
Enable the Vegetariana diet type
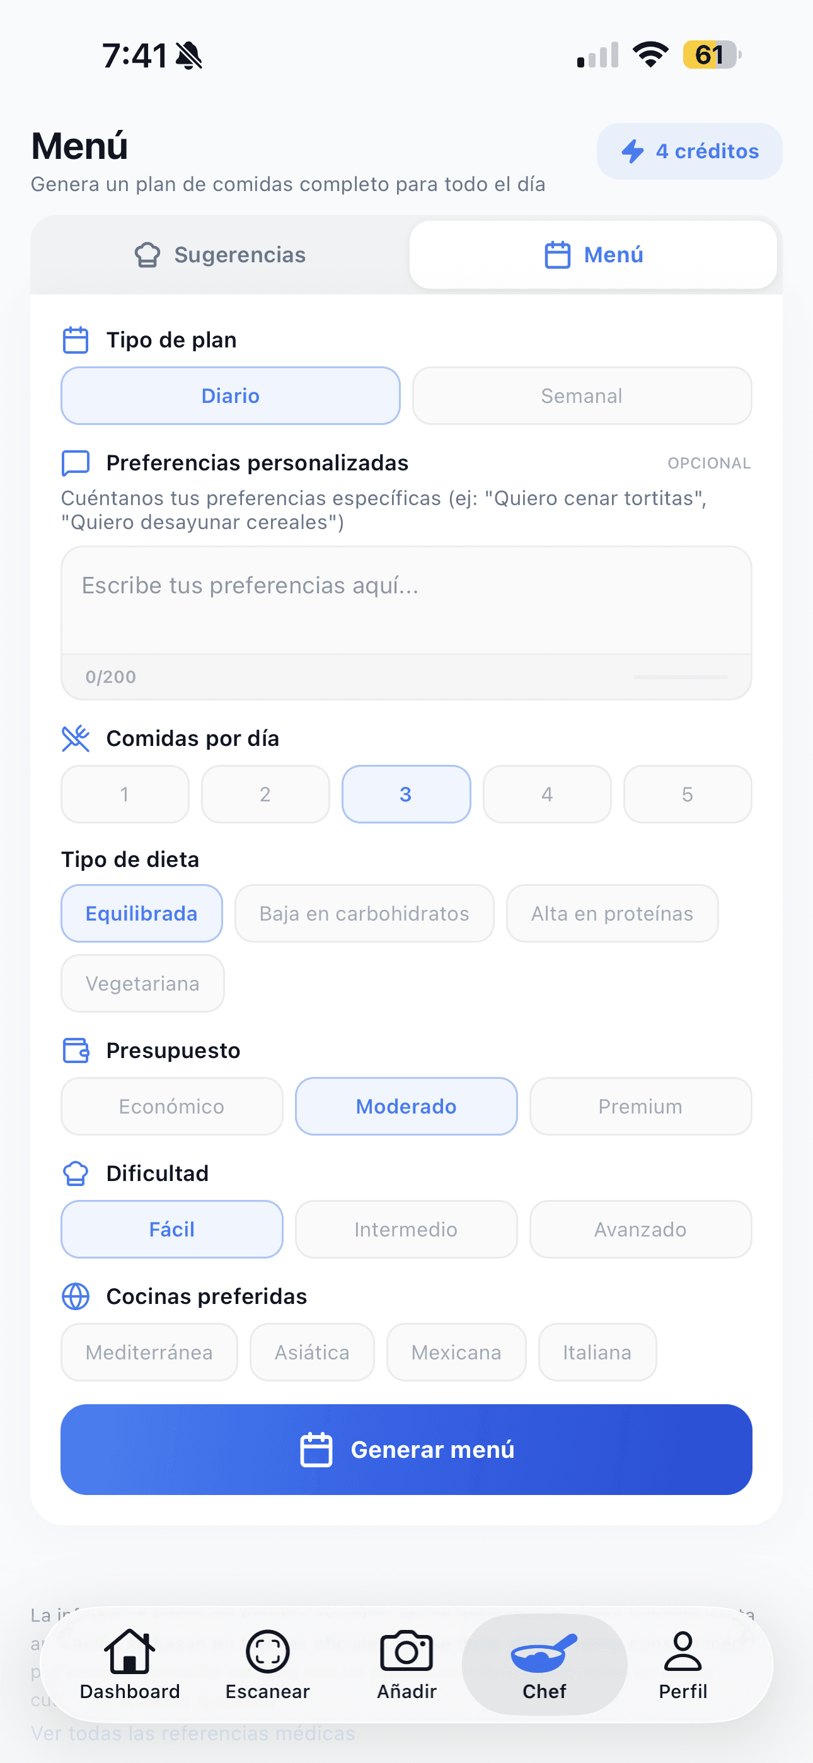coord(142,984)
